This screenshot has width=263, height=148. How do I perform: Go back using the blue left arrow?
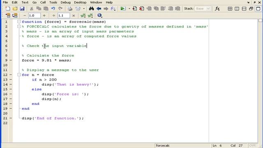(x=99, y=9)
